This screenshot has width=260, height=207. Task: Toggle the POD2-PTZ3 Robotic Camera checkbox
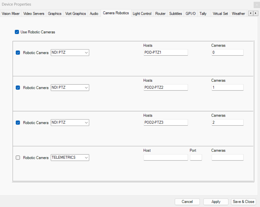coord(18,122)
